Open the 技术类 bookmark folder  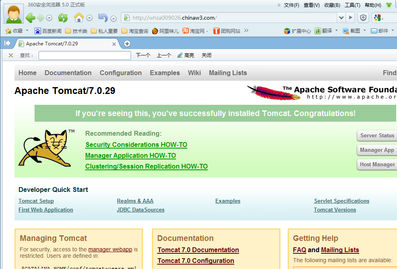(x=76, y=31)
